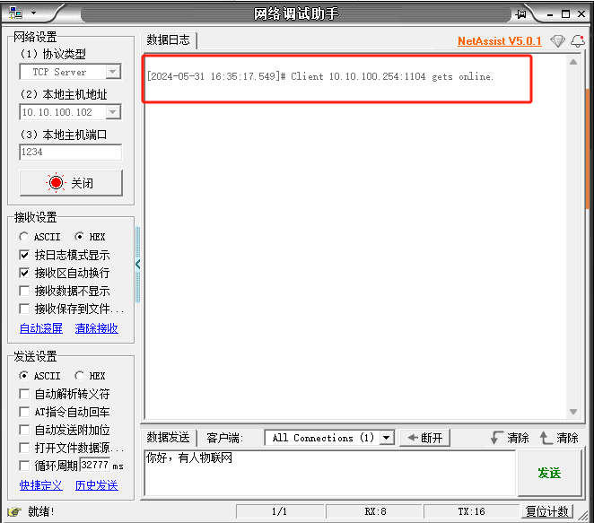This screenshot has width=594, height=523.
Task: Toggle 接收区自动换行 checkbox
Action: 24,273
